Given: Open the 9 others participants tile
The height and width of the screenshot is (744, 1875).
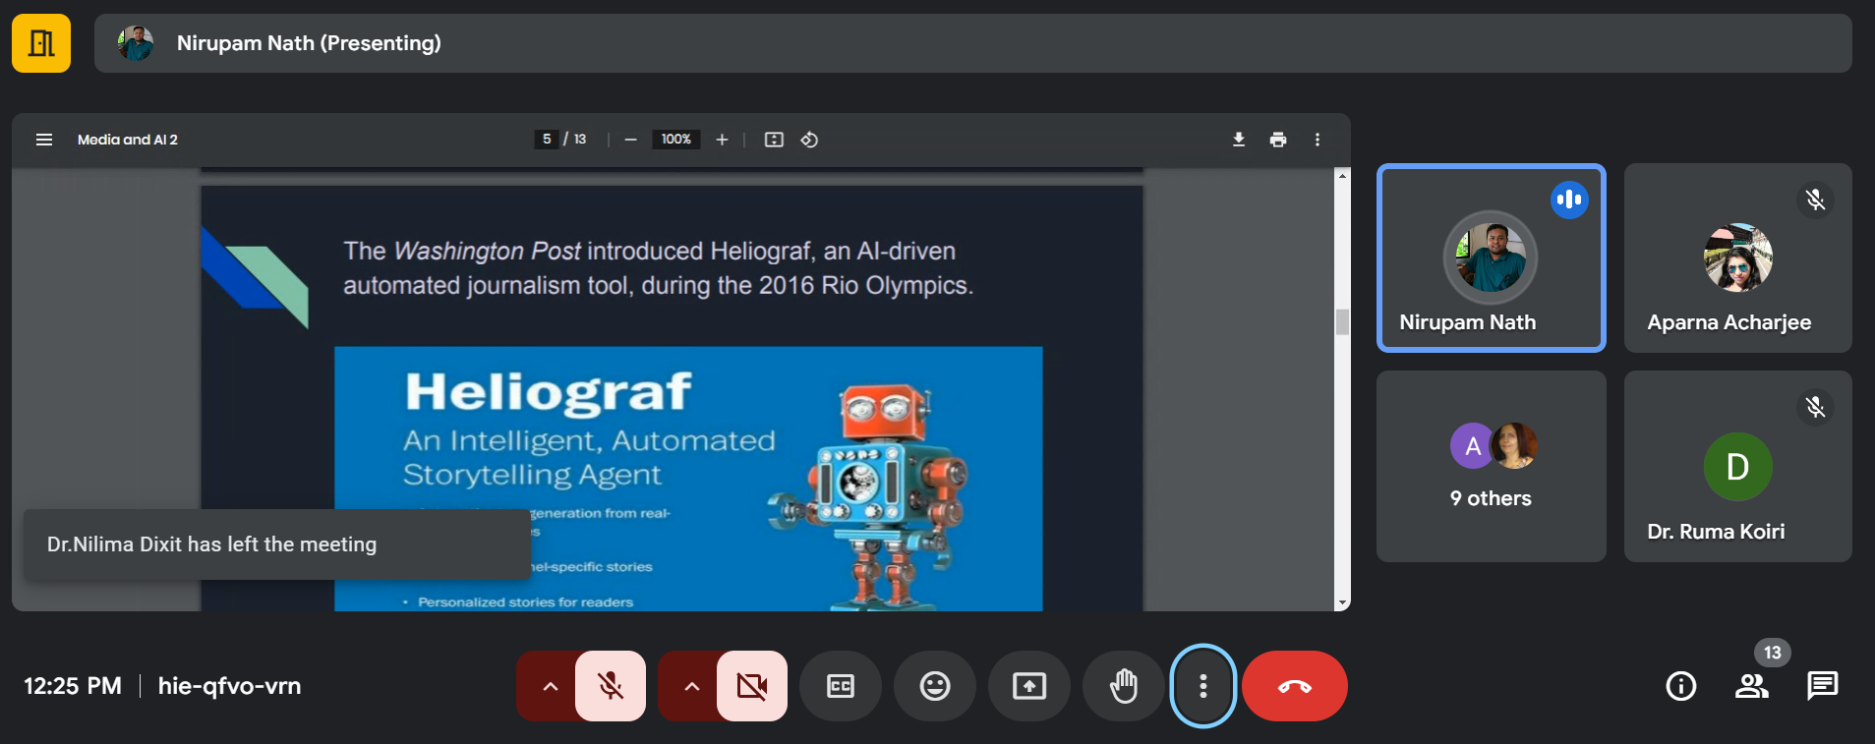Looking at the screenshot, I should tap(1492, 466).
